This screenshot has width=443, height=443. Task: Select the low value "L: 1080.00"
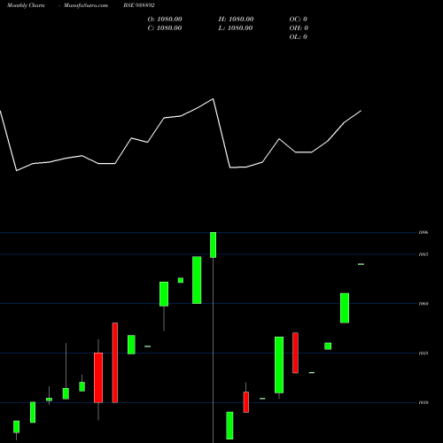click(x=236, y=28)
